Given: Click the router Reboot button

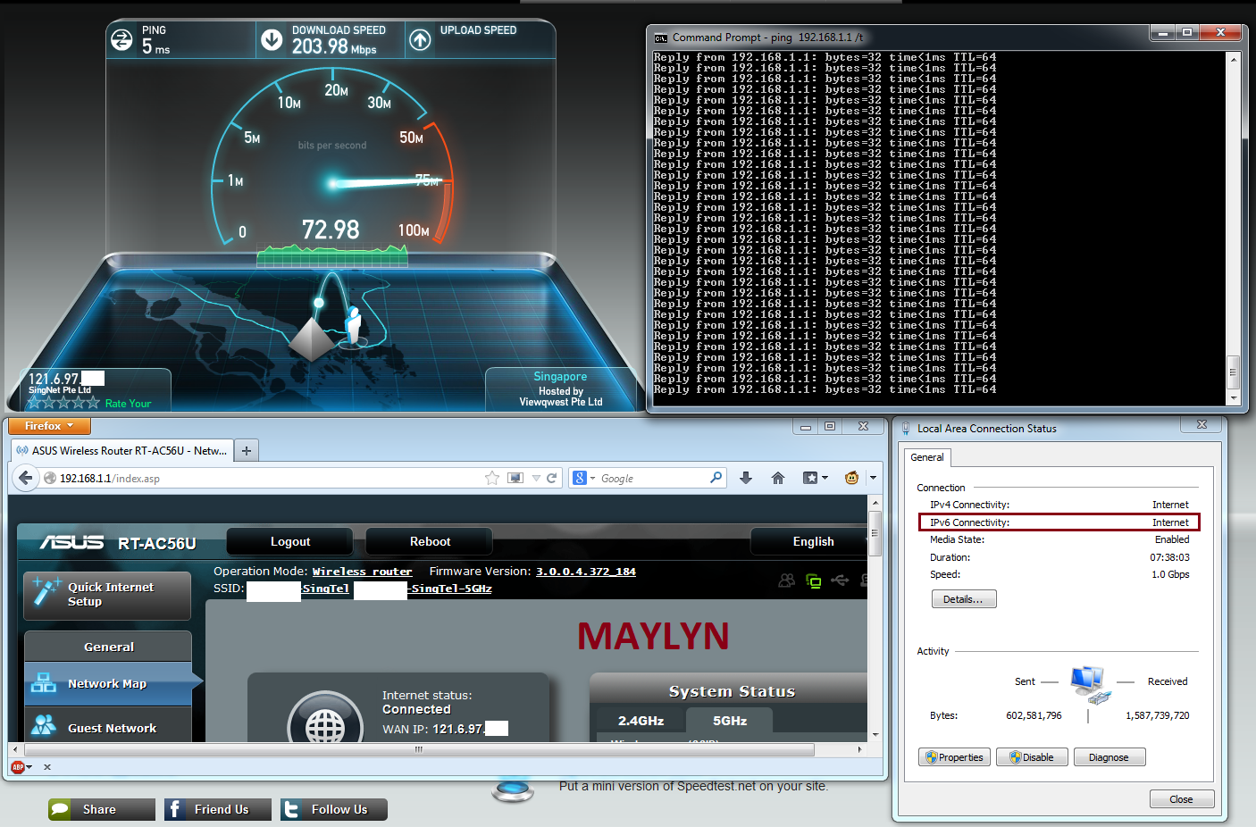Looking at the screenshot, I should (x=430, y=541).
